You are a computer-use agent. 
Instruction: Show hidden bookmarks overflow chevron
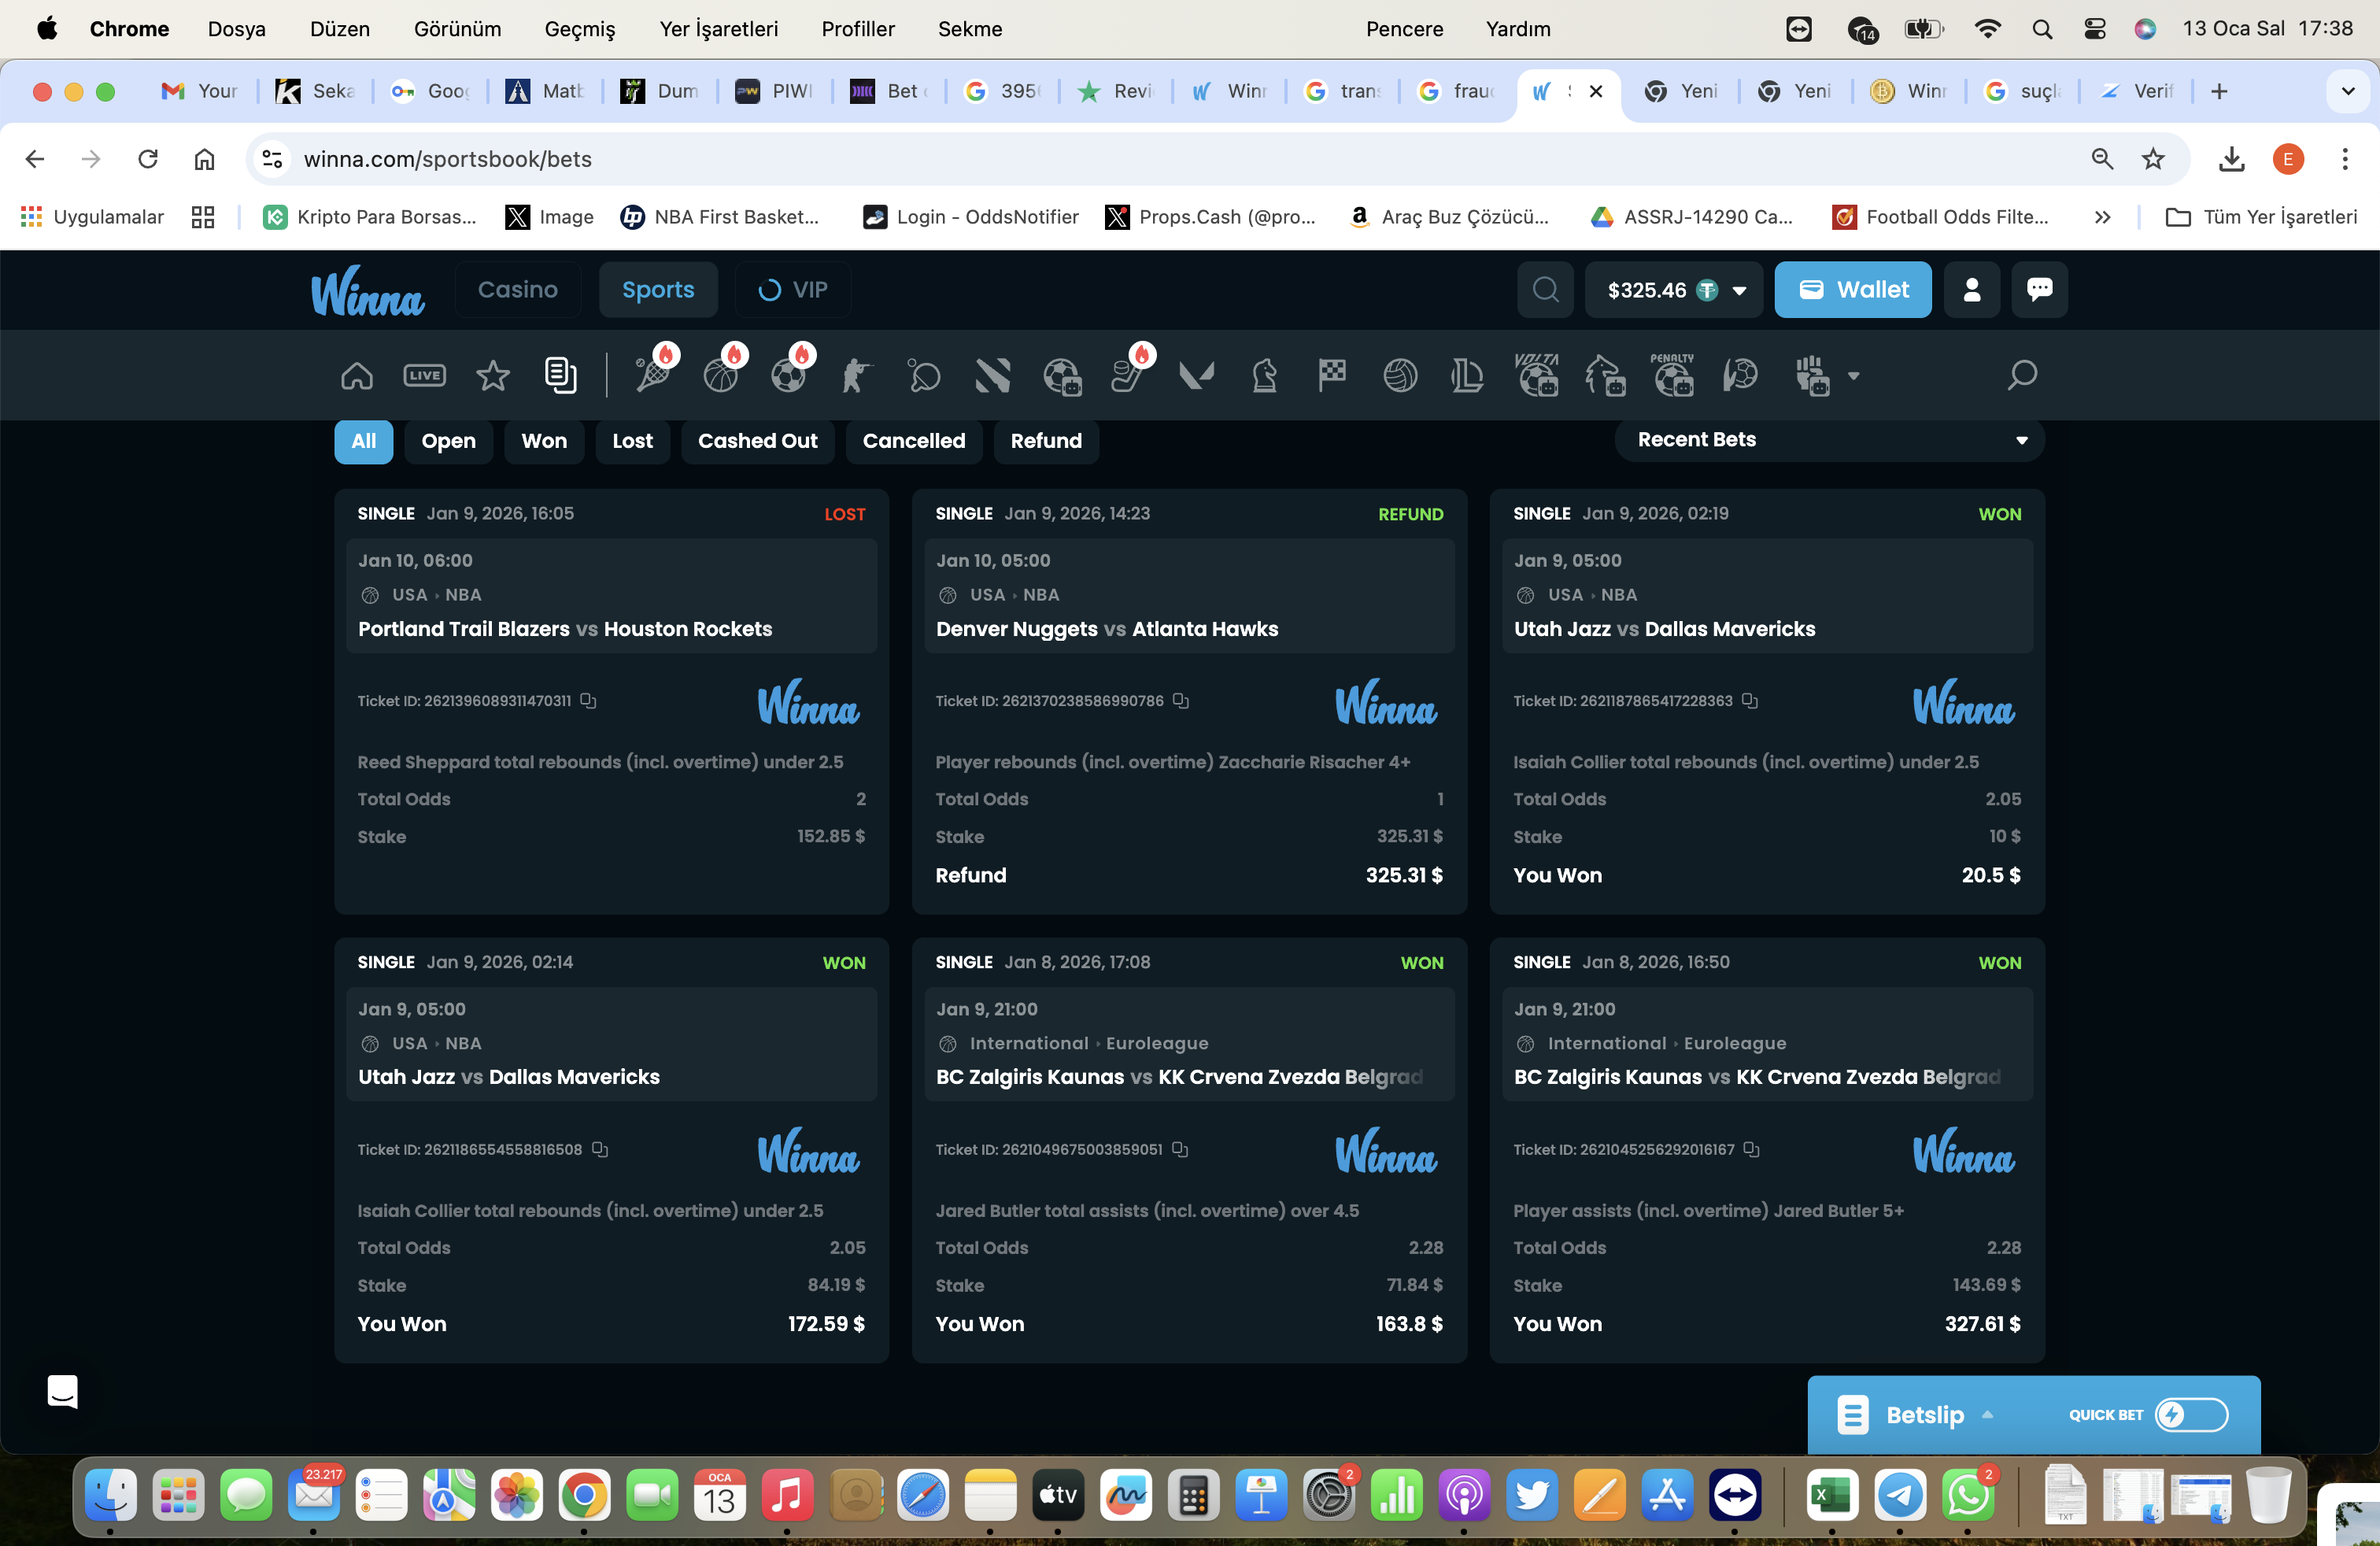pos(2102,217)
